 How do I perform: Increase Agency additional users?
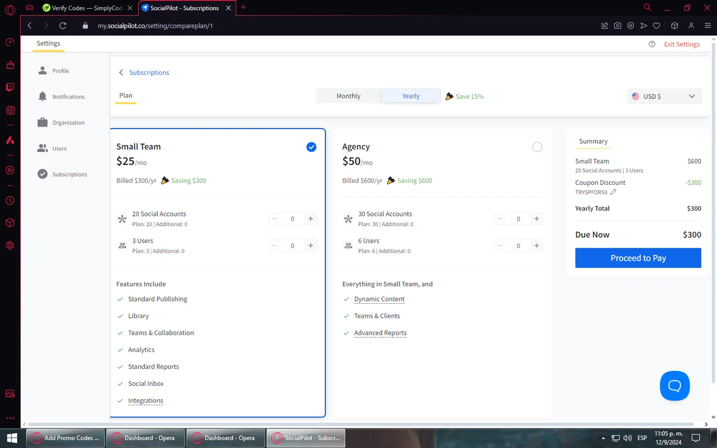point(537,245)
